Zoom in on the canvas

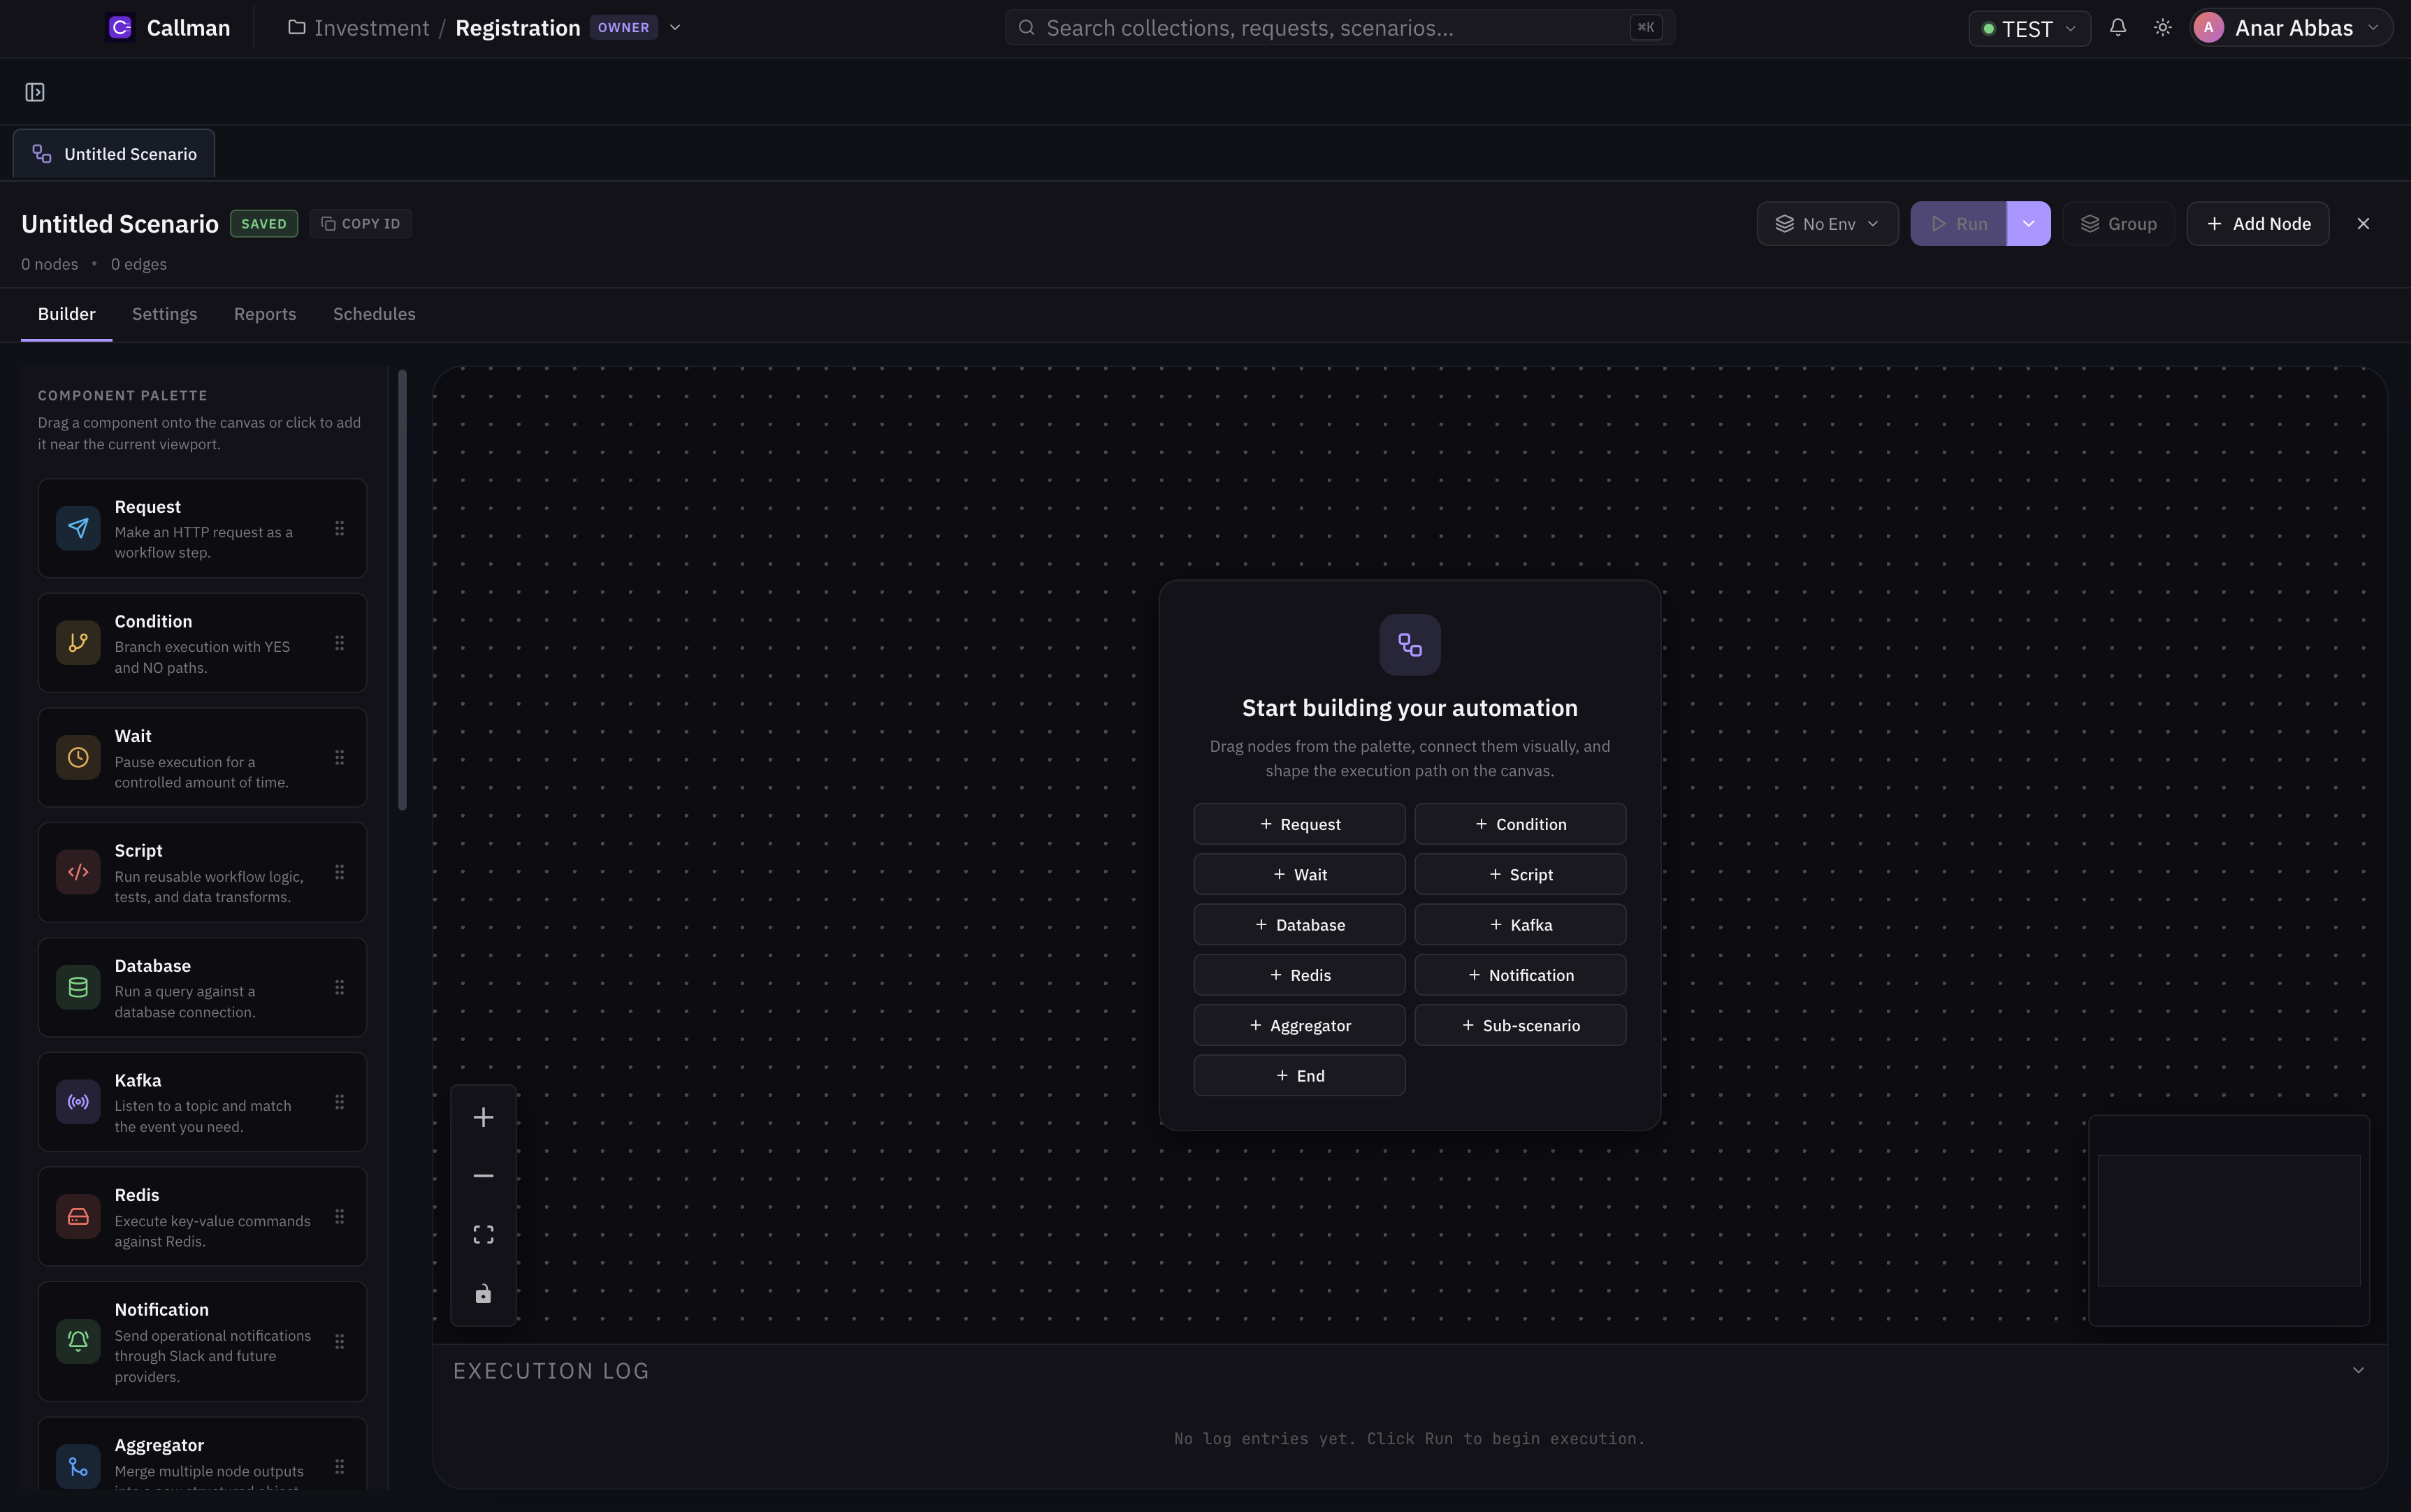coord(483,1117)
